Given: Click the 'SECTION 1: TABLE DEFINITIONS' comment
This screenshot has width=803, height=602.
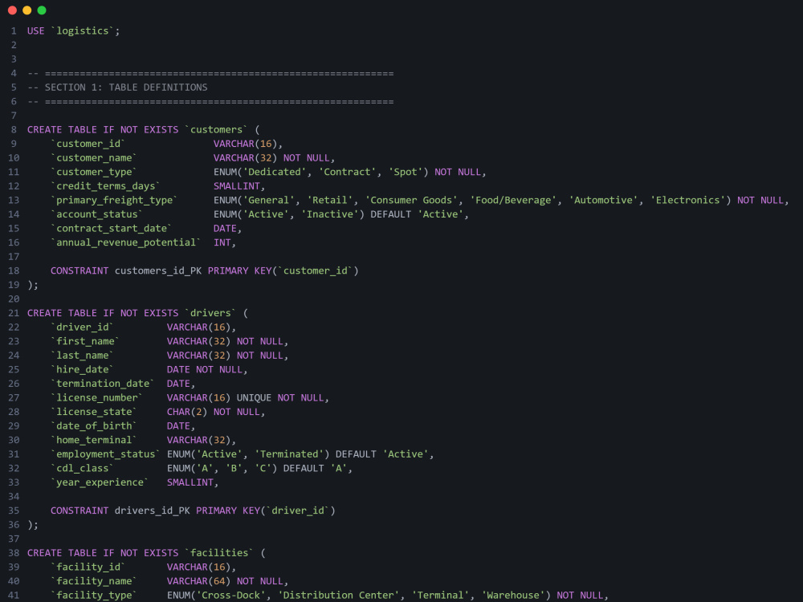Looking at the screenshot, I should [x=126, y=87].
